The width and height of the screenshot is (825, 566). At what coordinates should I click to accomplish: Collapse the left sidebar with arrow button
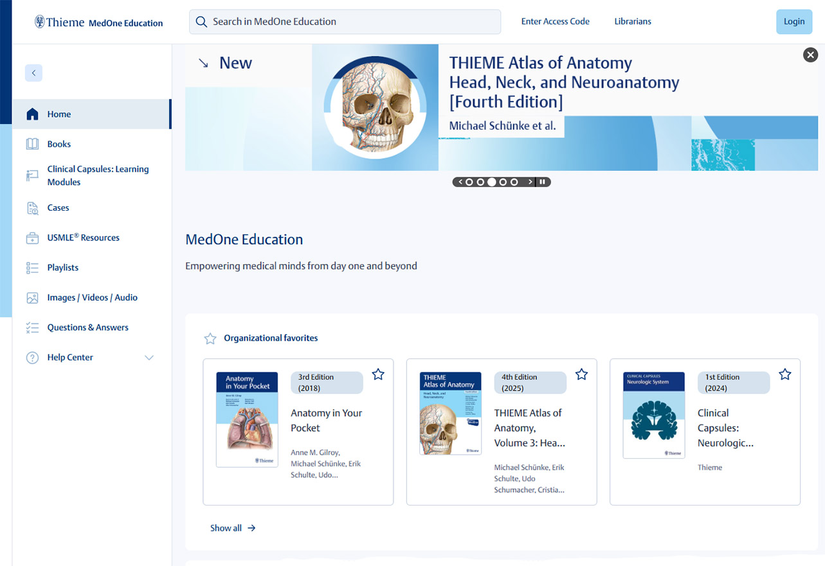pos(33,73)
